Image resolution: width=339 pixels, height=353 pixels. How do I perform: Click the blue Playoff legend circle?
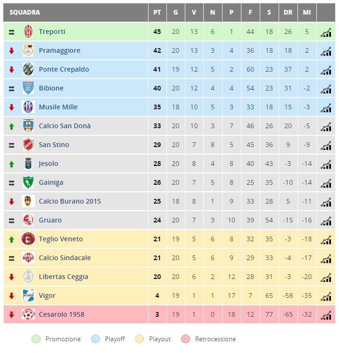(x=96, y=339)
